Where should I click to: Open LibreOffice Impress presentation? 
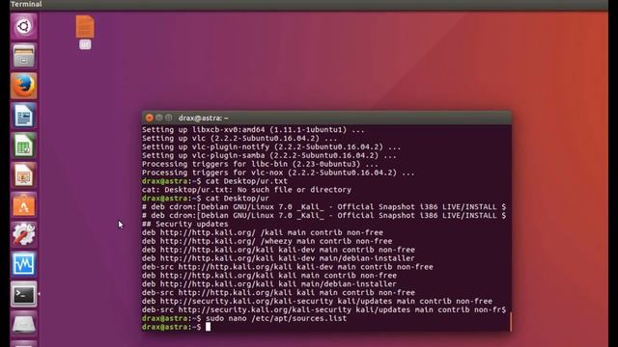23,175
